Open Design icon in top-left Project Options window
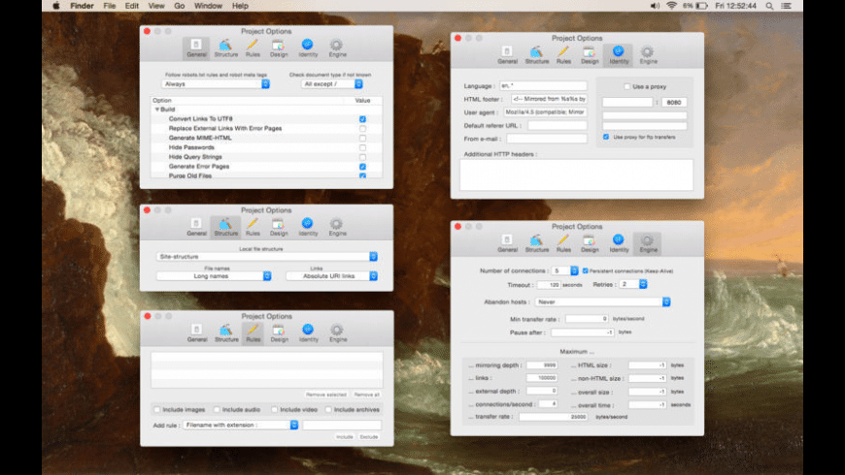The height and width of the screenshot is (475, 845). click(279, 47)
